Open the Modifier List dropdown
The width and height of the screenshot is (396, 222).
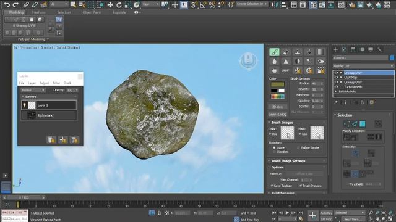pos(363,66)
